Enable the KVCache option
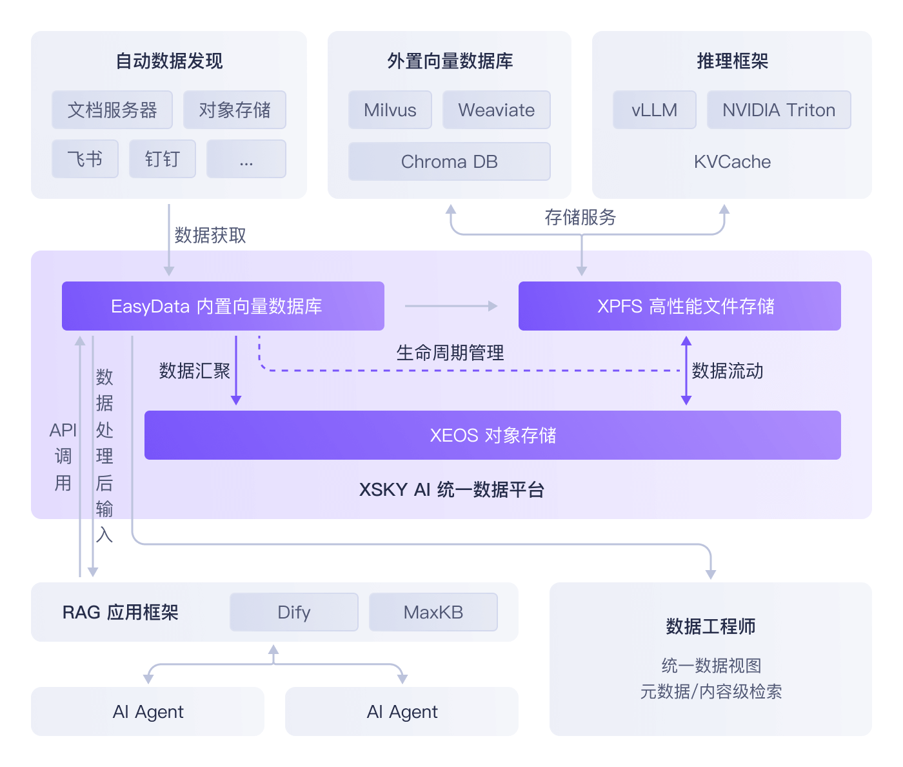 (x=731, y=161)
